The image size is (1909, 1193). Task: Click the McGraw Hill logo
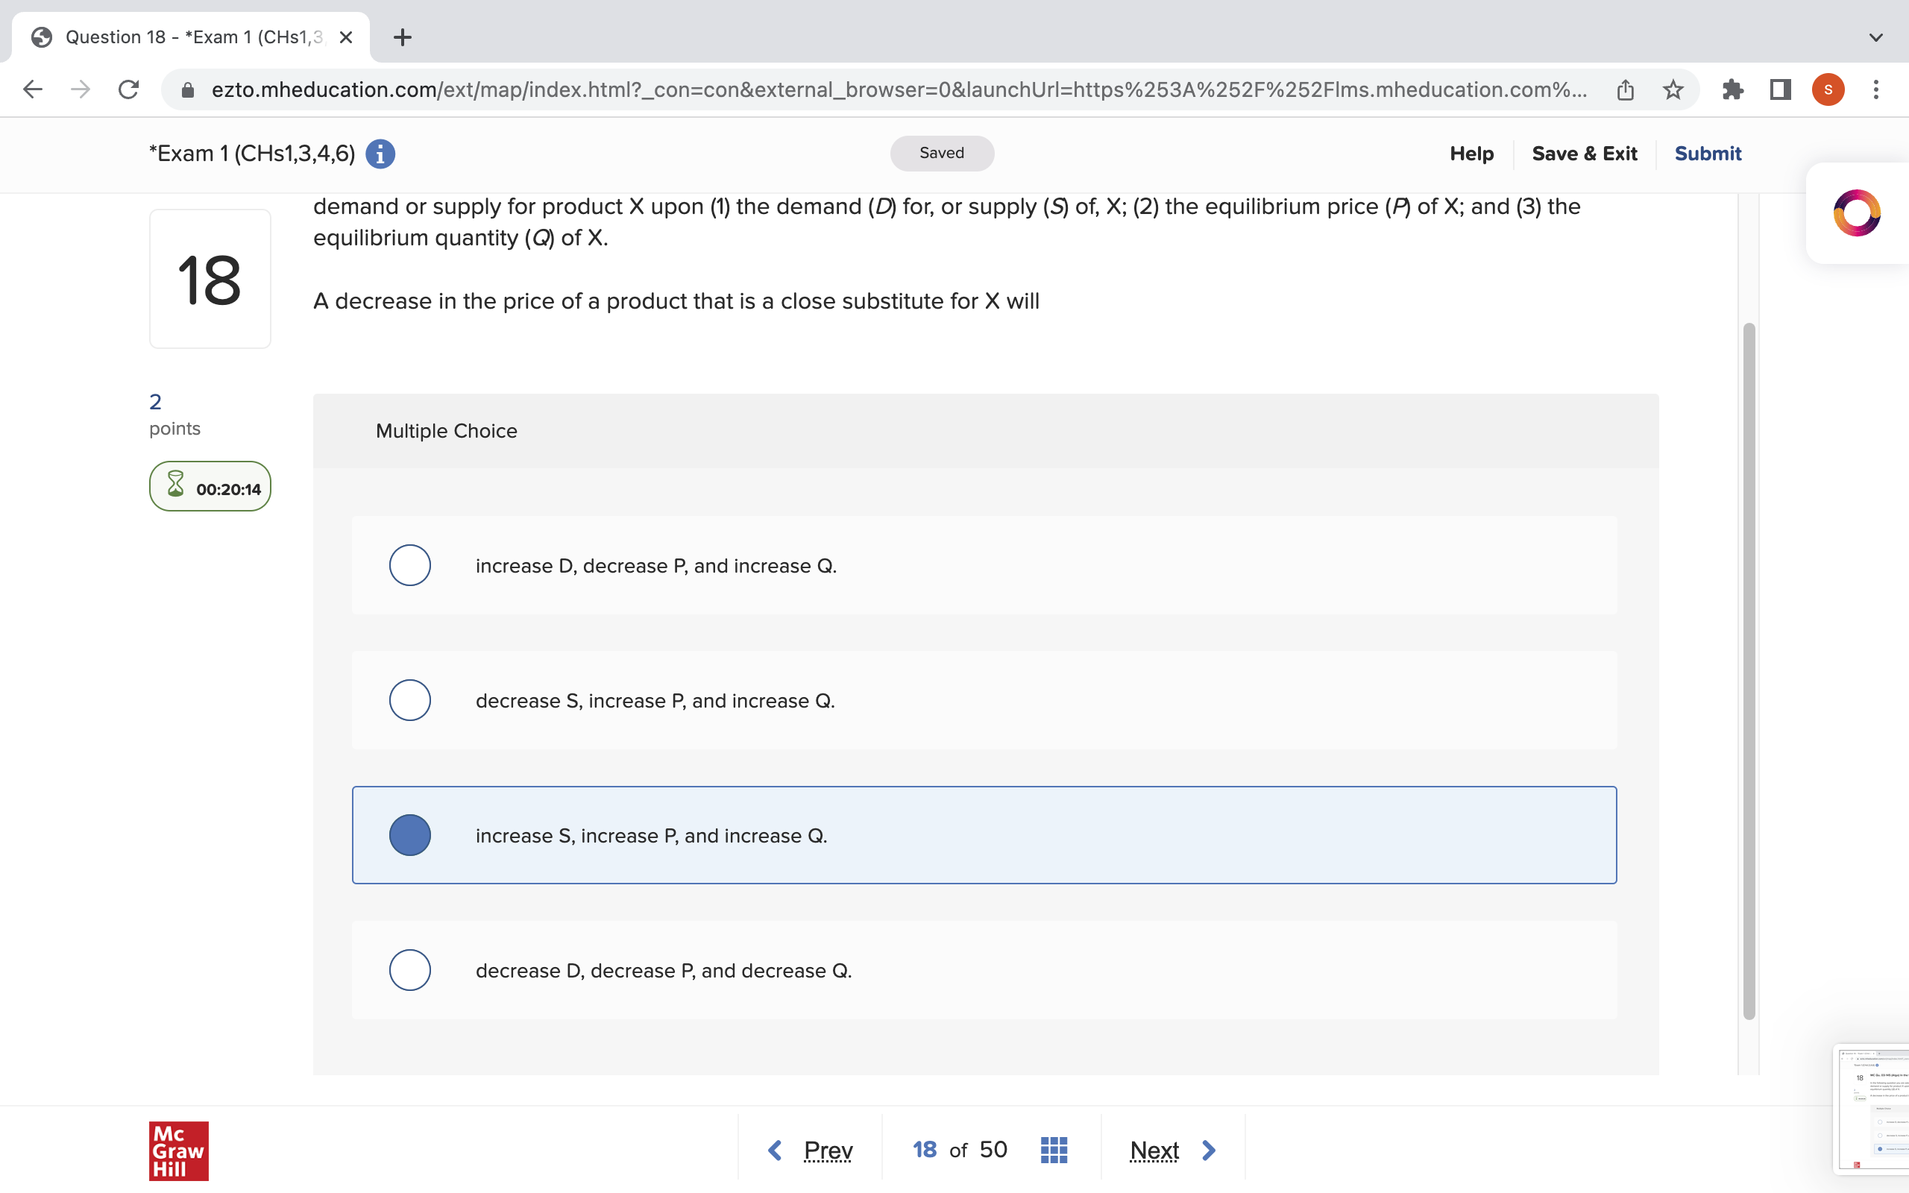point(177,1150)
